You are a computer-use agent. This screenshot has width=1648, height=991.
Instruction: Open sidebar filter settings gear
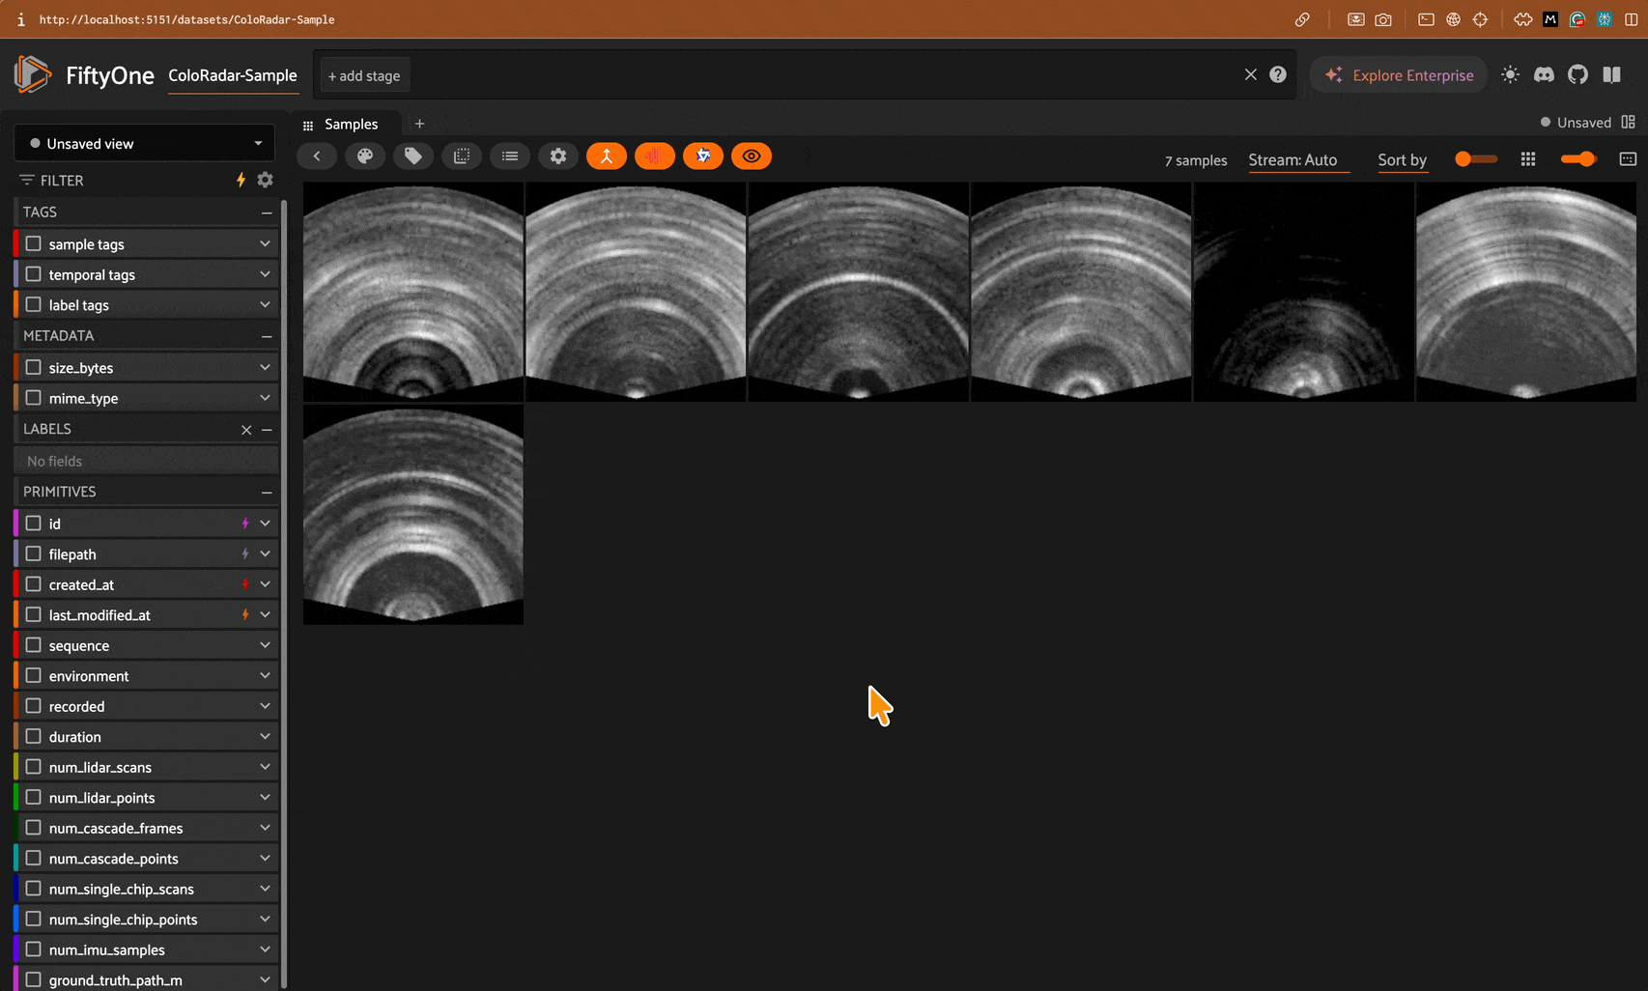tap(266, 180)
